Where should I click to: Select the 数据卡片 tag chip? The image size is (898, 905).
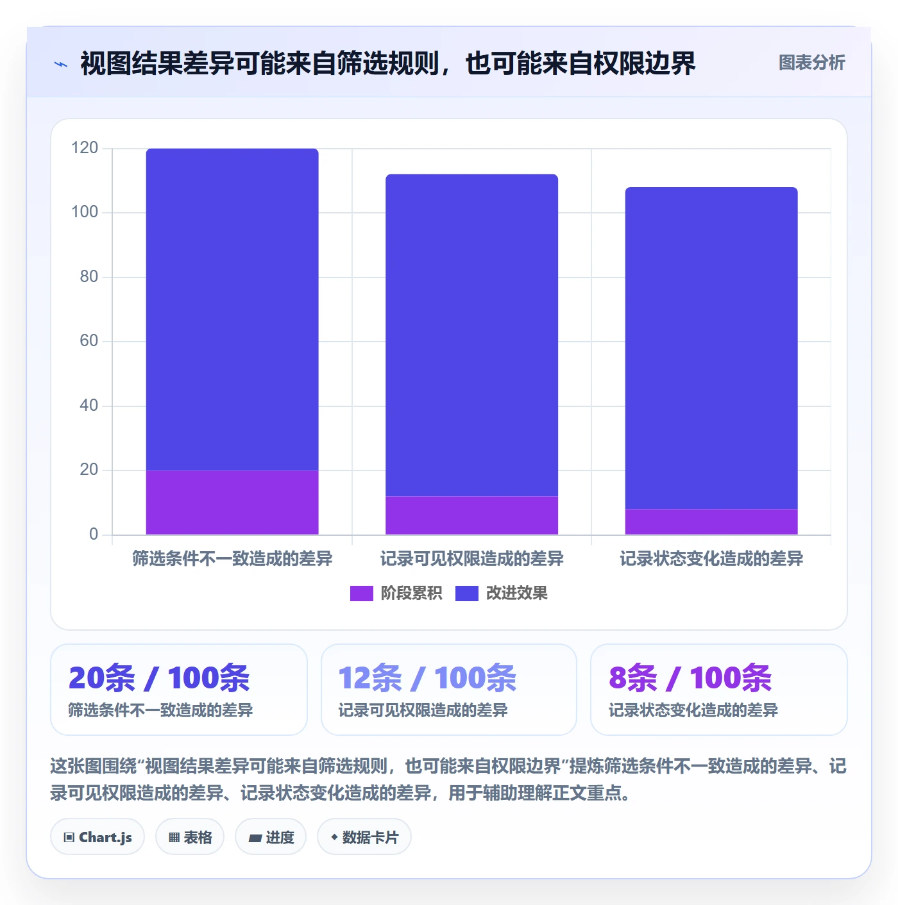pos(364,836)
